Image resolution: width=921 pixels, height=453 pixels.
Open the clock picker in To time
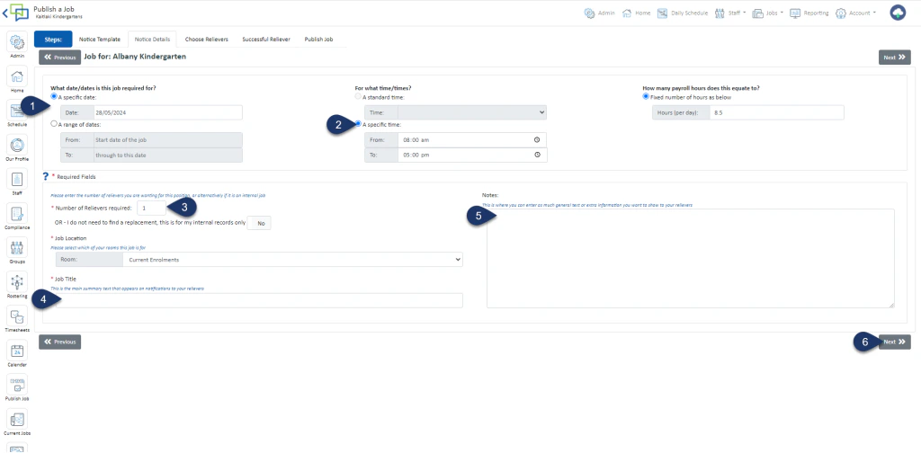tap(537, 155)
